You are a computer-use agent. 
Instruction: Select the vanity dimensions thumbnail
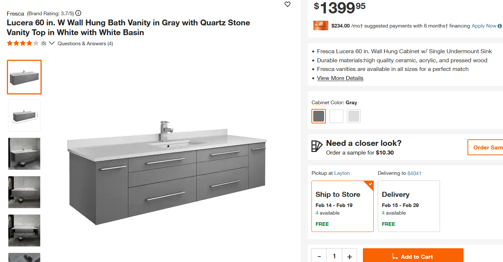24,115
